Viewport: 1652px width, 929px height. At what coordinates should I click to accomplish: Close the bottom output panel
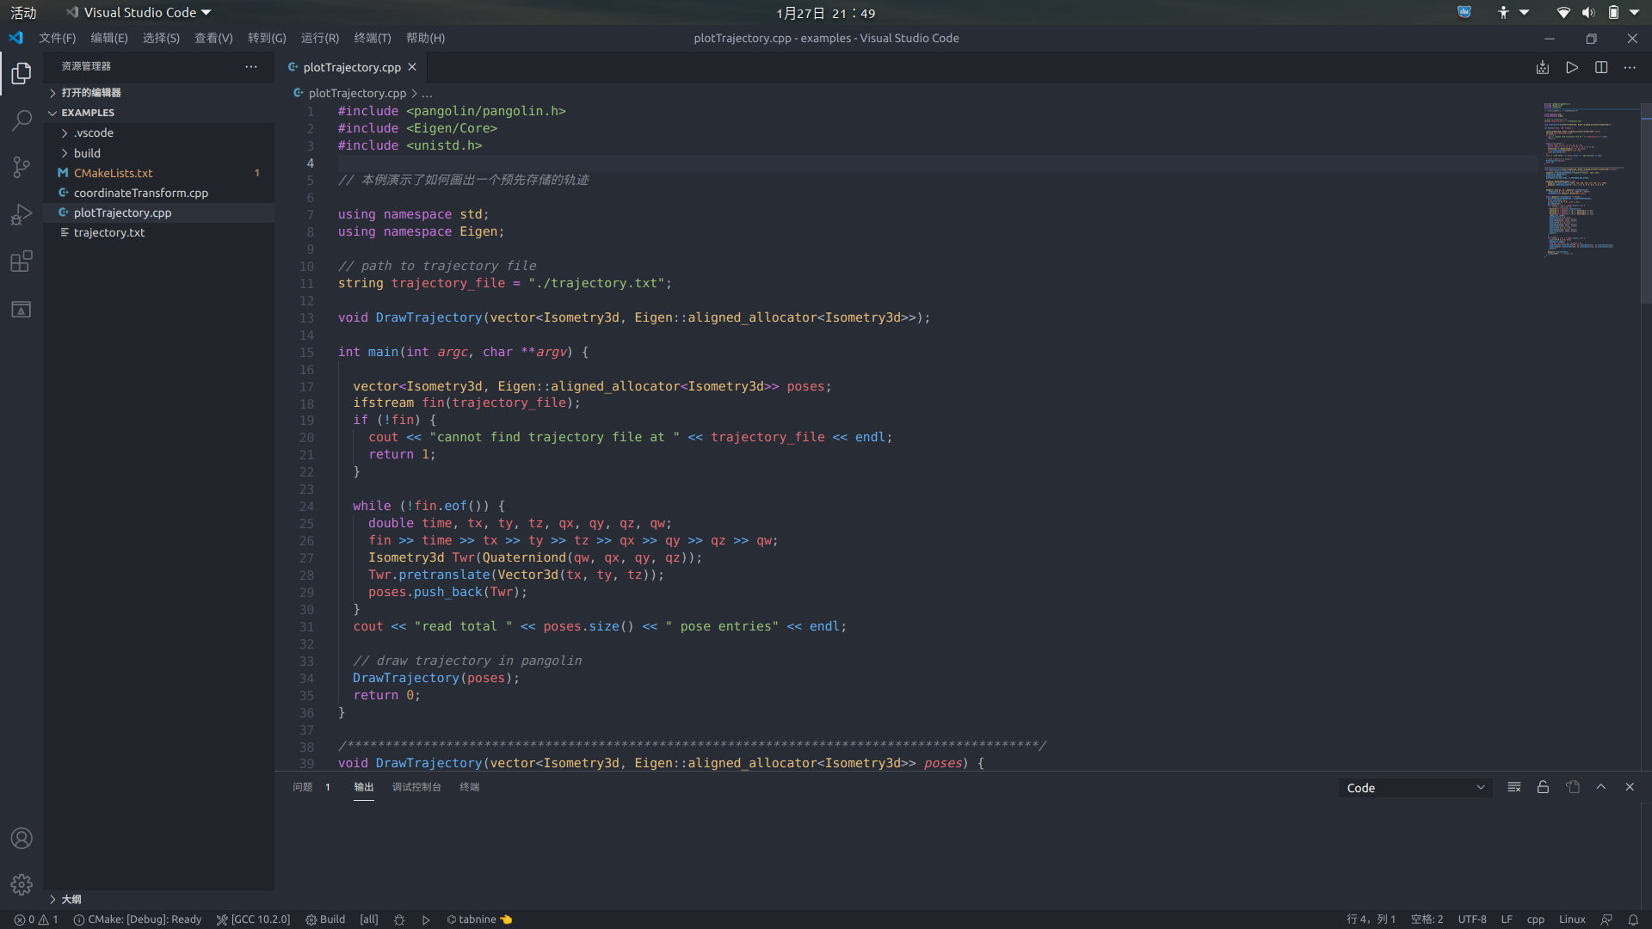click(1630, 787)
